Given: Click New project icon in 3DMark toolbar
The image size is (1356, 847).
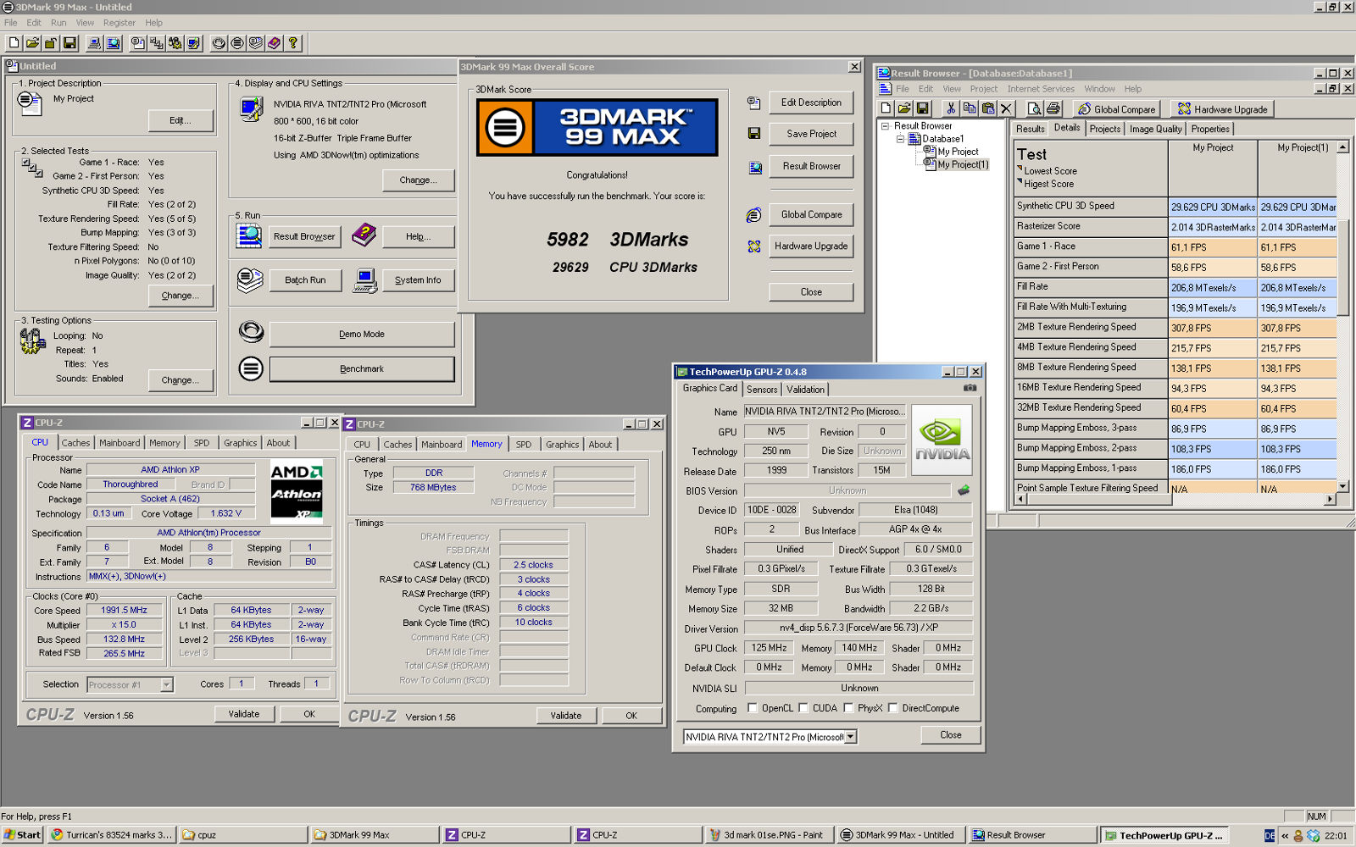Looking at the screenshot, I should 14,42.
